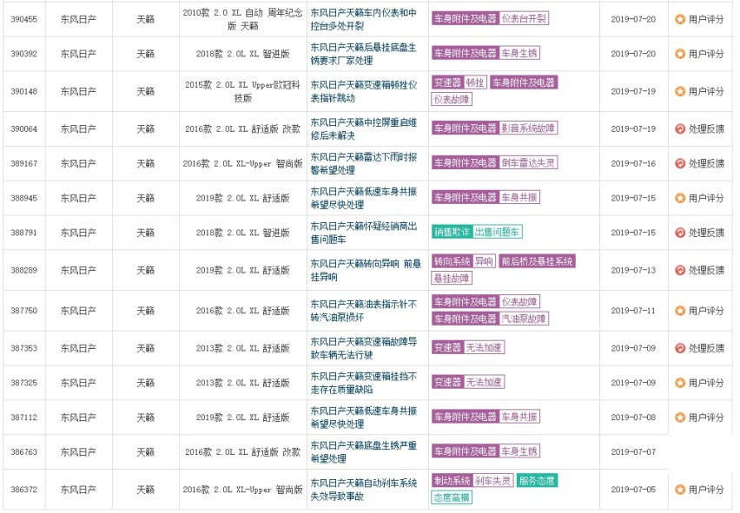Open the 处理反馈 icon for complaint 390064
This screenshot has height=513, width=740.
(679, 128)
